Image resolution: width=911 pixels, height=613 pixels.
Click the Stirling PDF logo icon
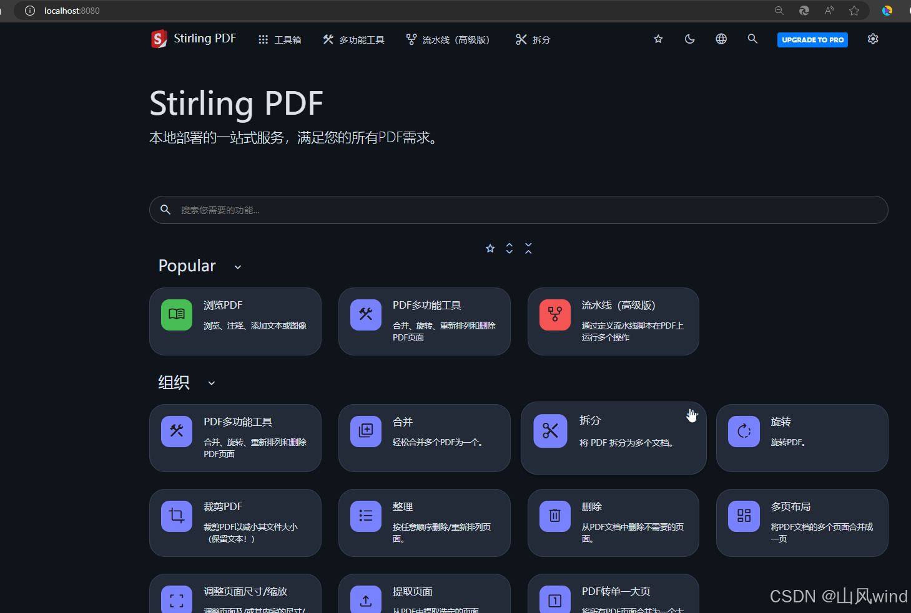[x=159, y=39]
